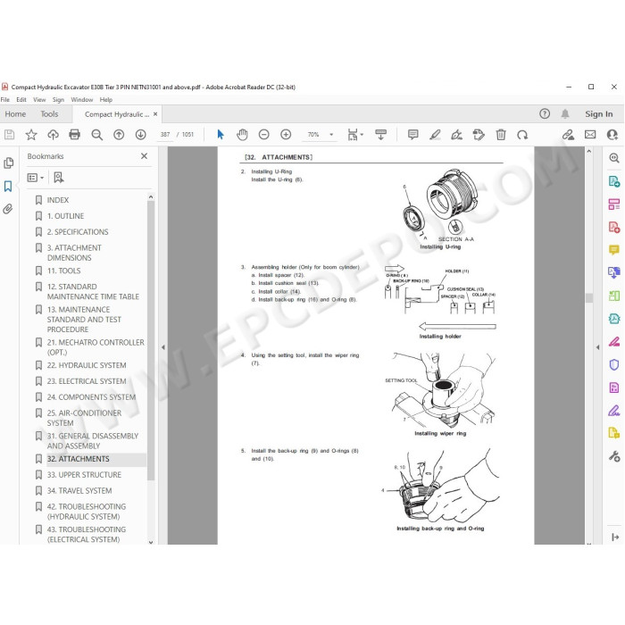Click the delete trash icon
The width and height of the screenshot is (625, 625).
pos(501,135)
